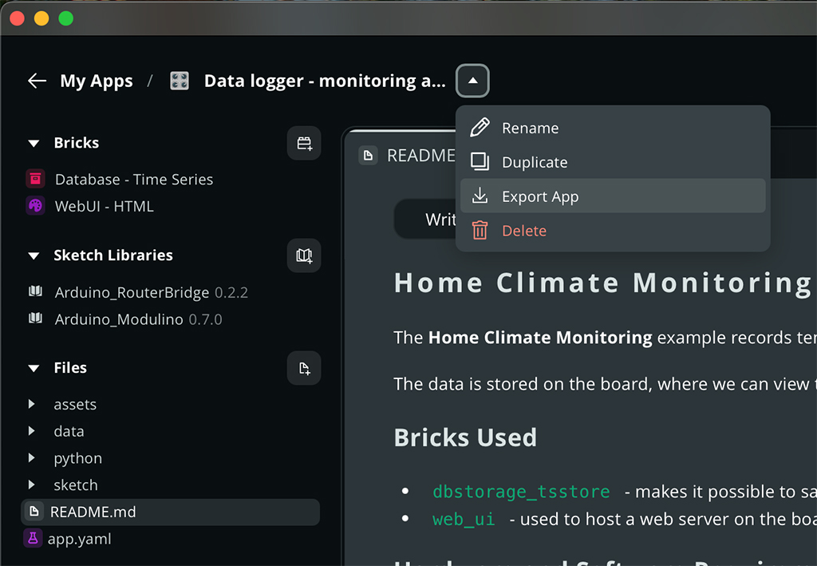Click the WebUI - HTML brick icon
The image size is (817, 566).
35,206
